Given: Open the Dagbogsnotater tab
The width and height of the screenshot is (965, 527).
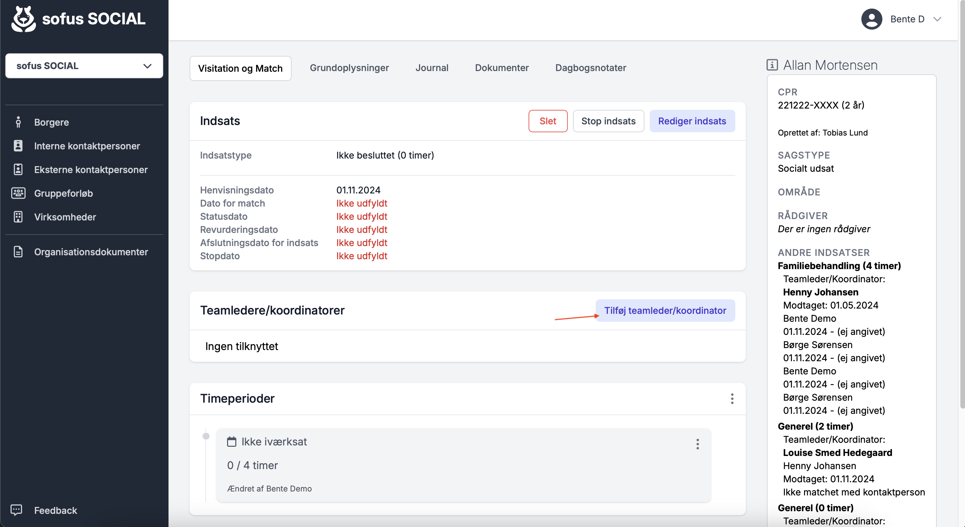Looking at the screenshot, I should point(590,68).
